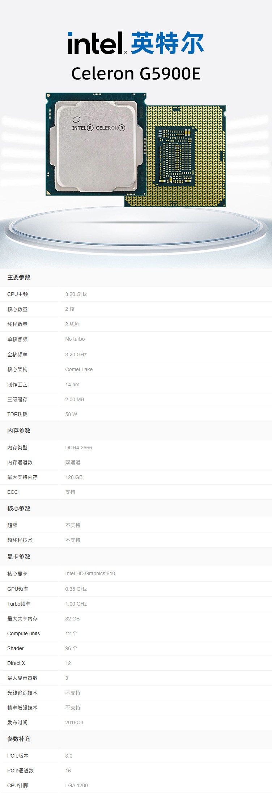Click the 参数补充 section heading
Image resolution: width=272 pixels, height=793 pixels.
click(x=19, y=739)
